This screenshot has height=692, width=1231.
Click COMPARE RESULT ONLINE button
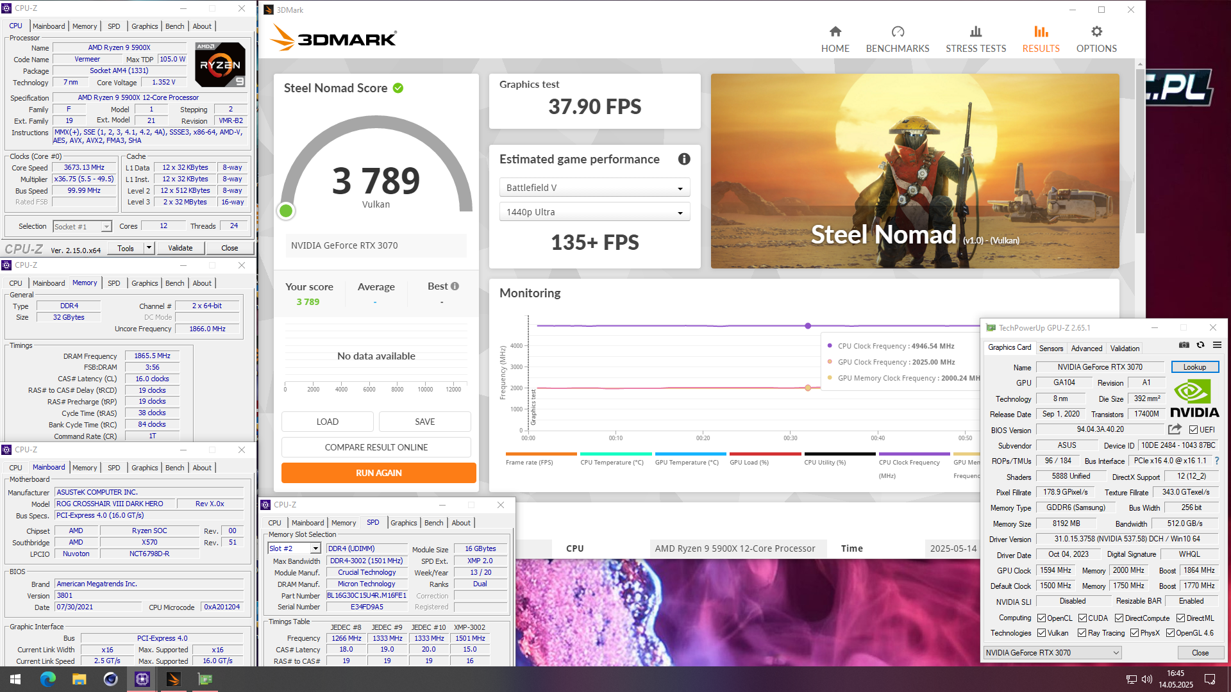pyautogui.click(x=376, y=447)
